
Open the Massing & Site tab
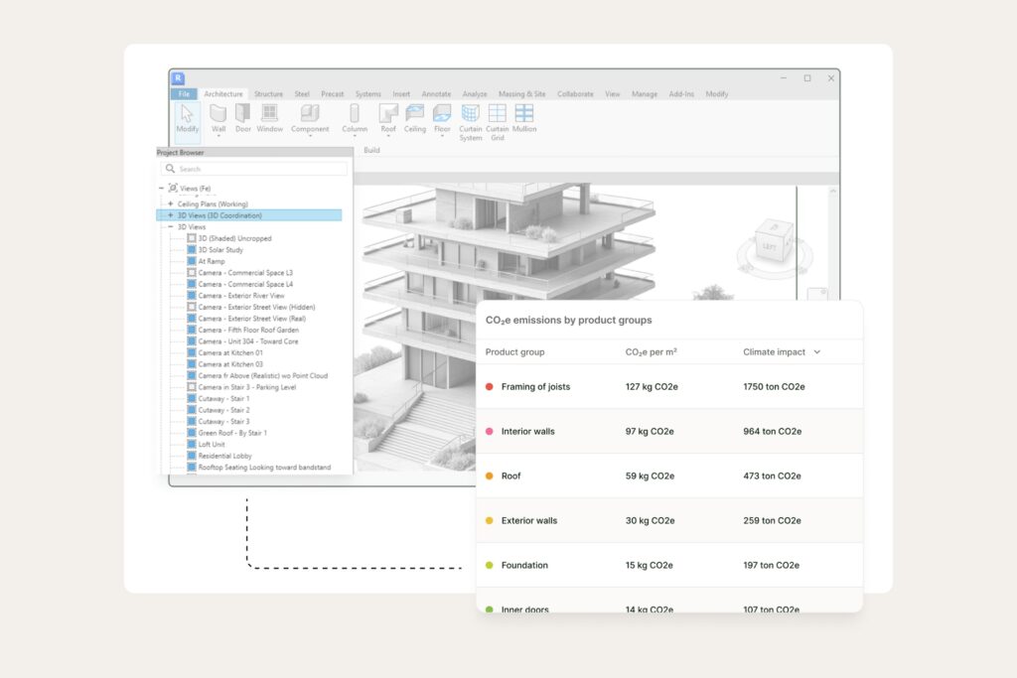[521, 94]
